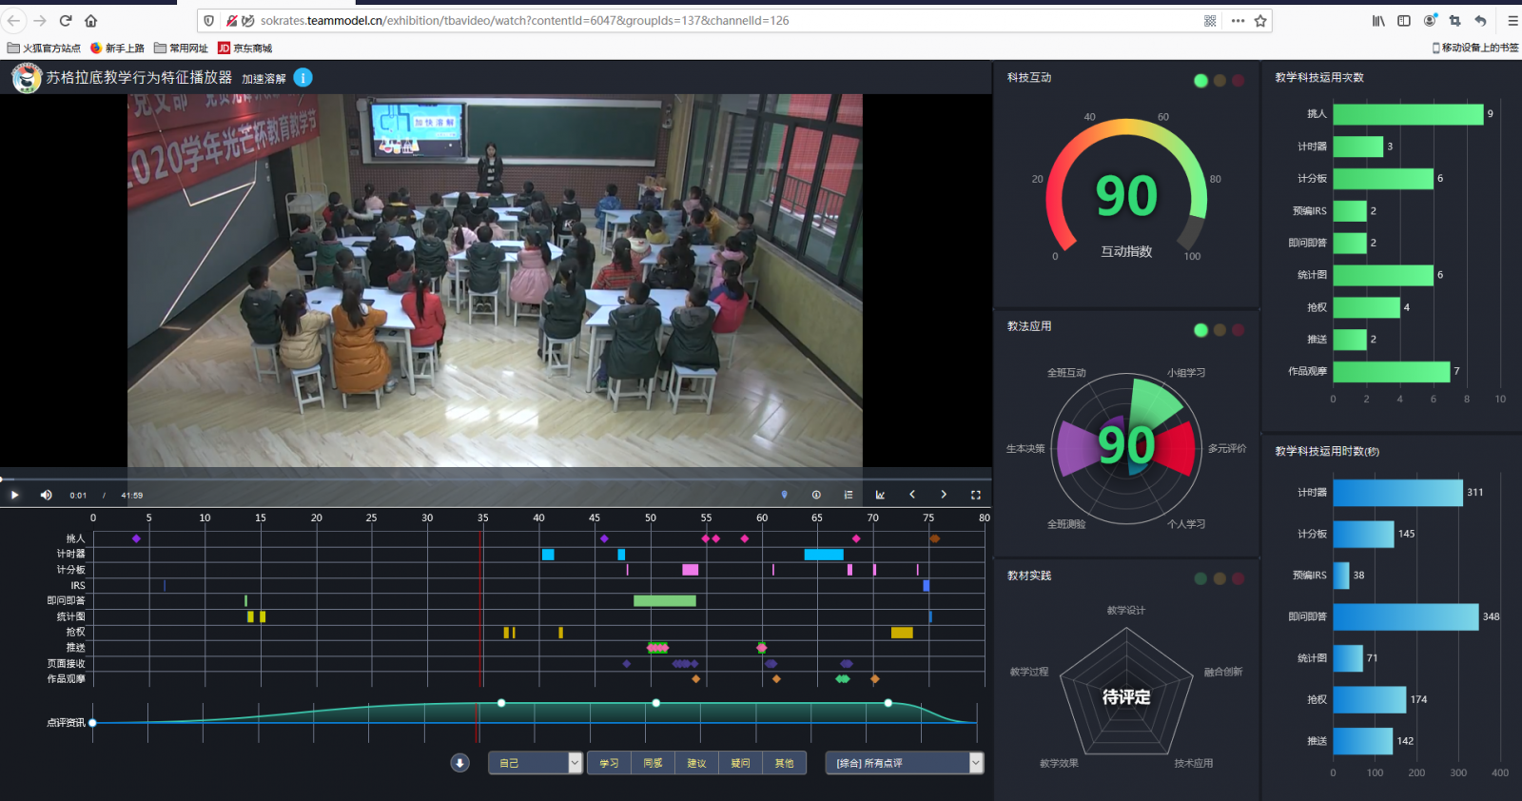The image size is (1522, 801).
Task: Click the chart icon in player bar
Action: pyautogui.click(x=880, y=495)
